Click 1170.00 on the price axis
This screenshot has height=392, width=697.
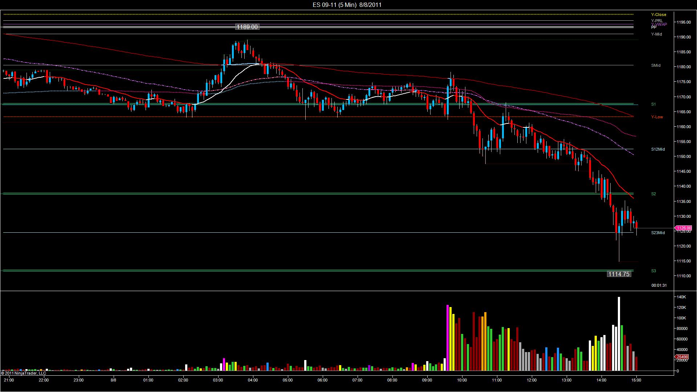point(684,97)
